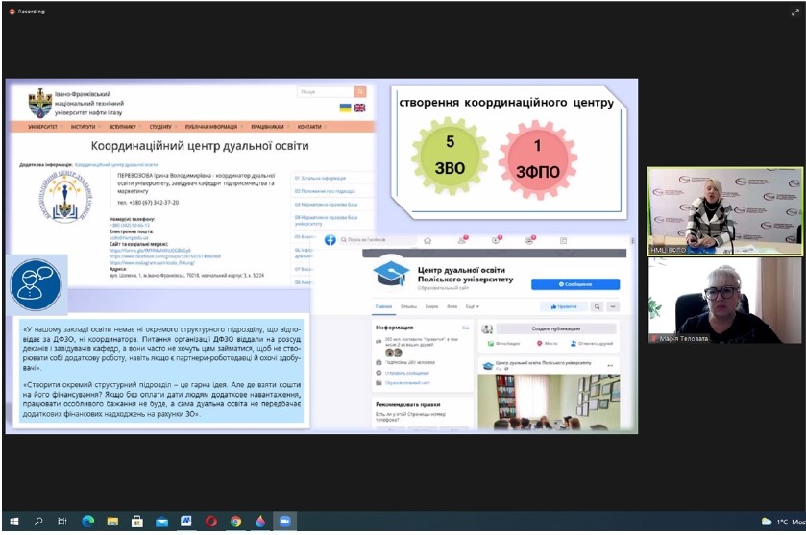
Task: Open Microsoft Edge from the taskbar
Action: [x=86, y=521]
